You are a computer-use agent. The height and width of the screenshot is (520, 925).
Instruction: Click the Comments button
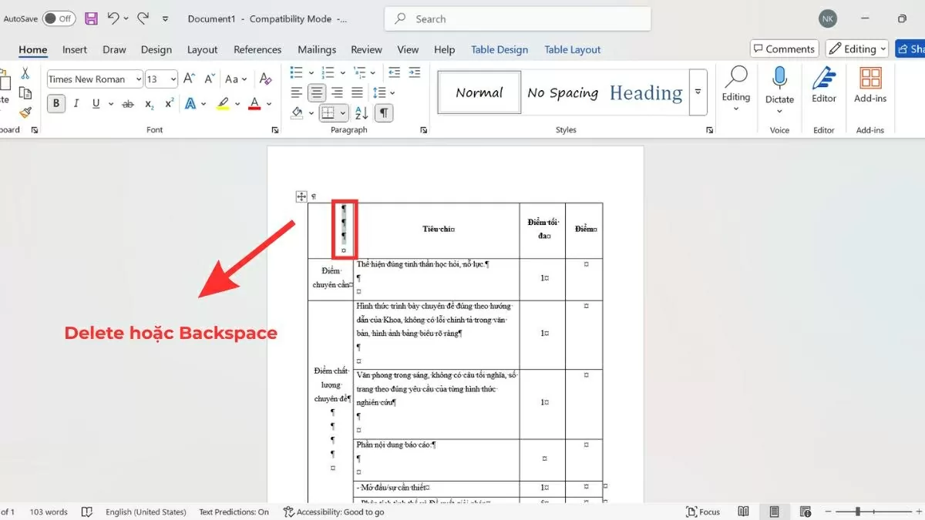pyautogui.click(x=784, y=48)
